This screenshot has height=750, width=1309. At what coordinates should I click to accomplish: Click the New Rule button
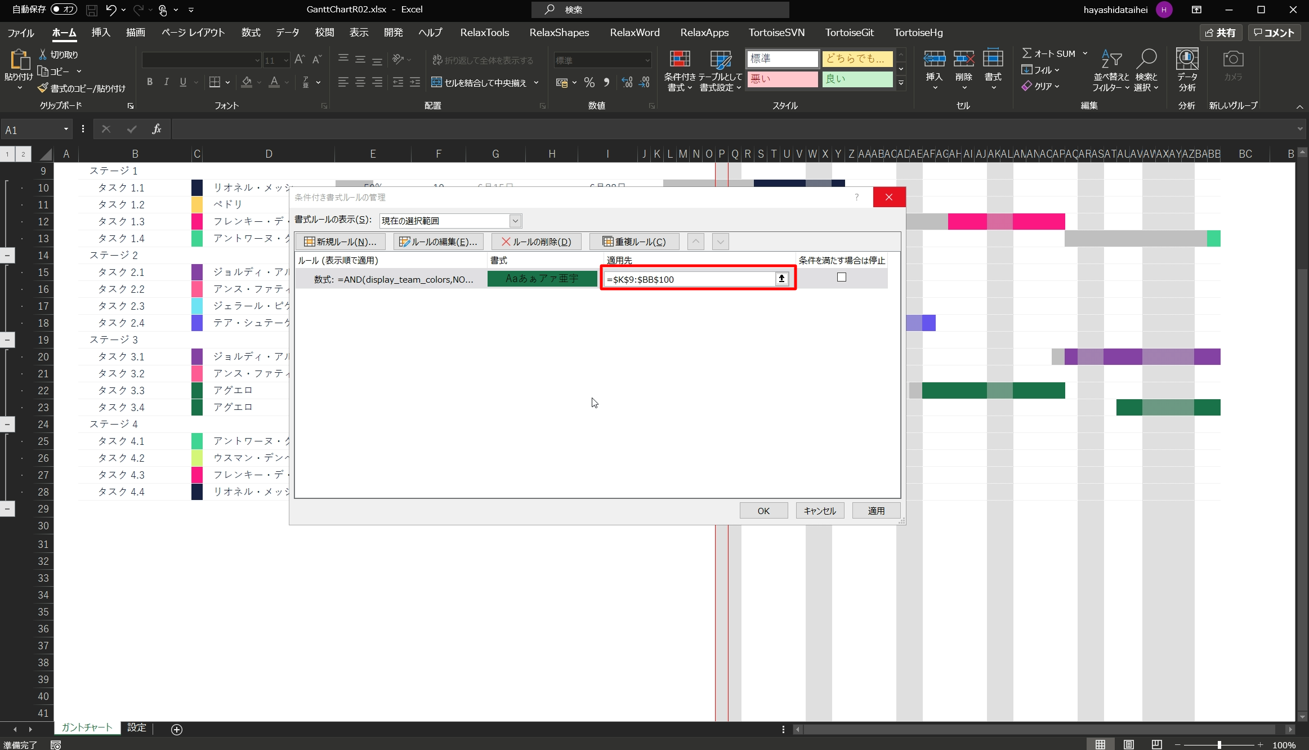[340, 242]
